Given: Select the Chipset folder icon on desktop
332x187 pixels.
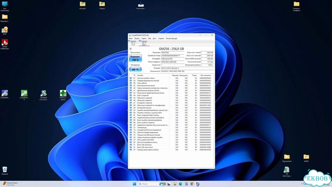Looking at the screenshot, I should tap(102, 5).
